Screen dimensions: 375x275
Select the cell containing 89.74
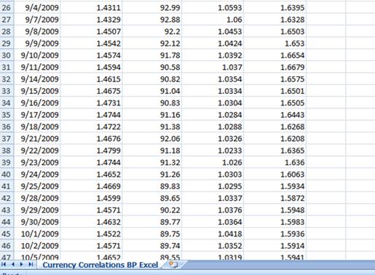pyautogui.click(x=152, y=245)
